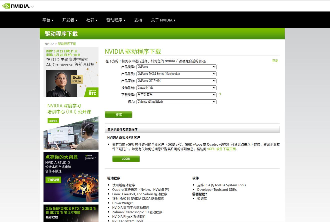This screenshot has height=222, width=330.
Task: Click the question mark help icon beside 下载类型
Action: point(219,95)
